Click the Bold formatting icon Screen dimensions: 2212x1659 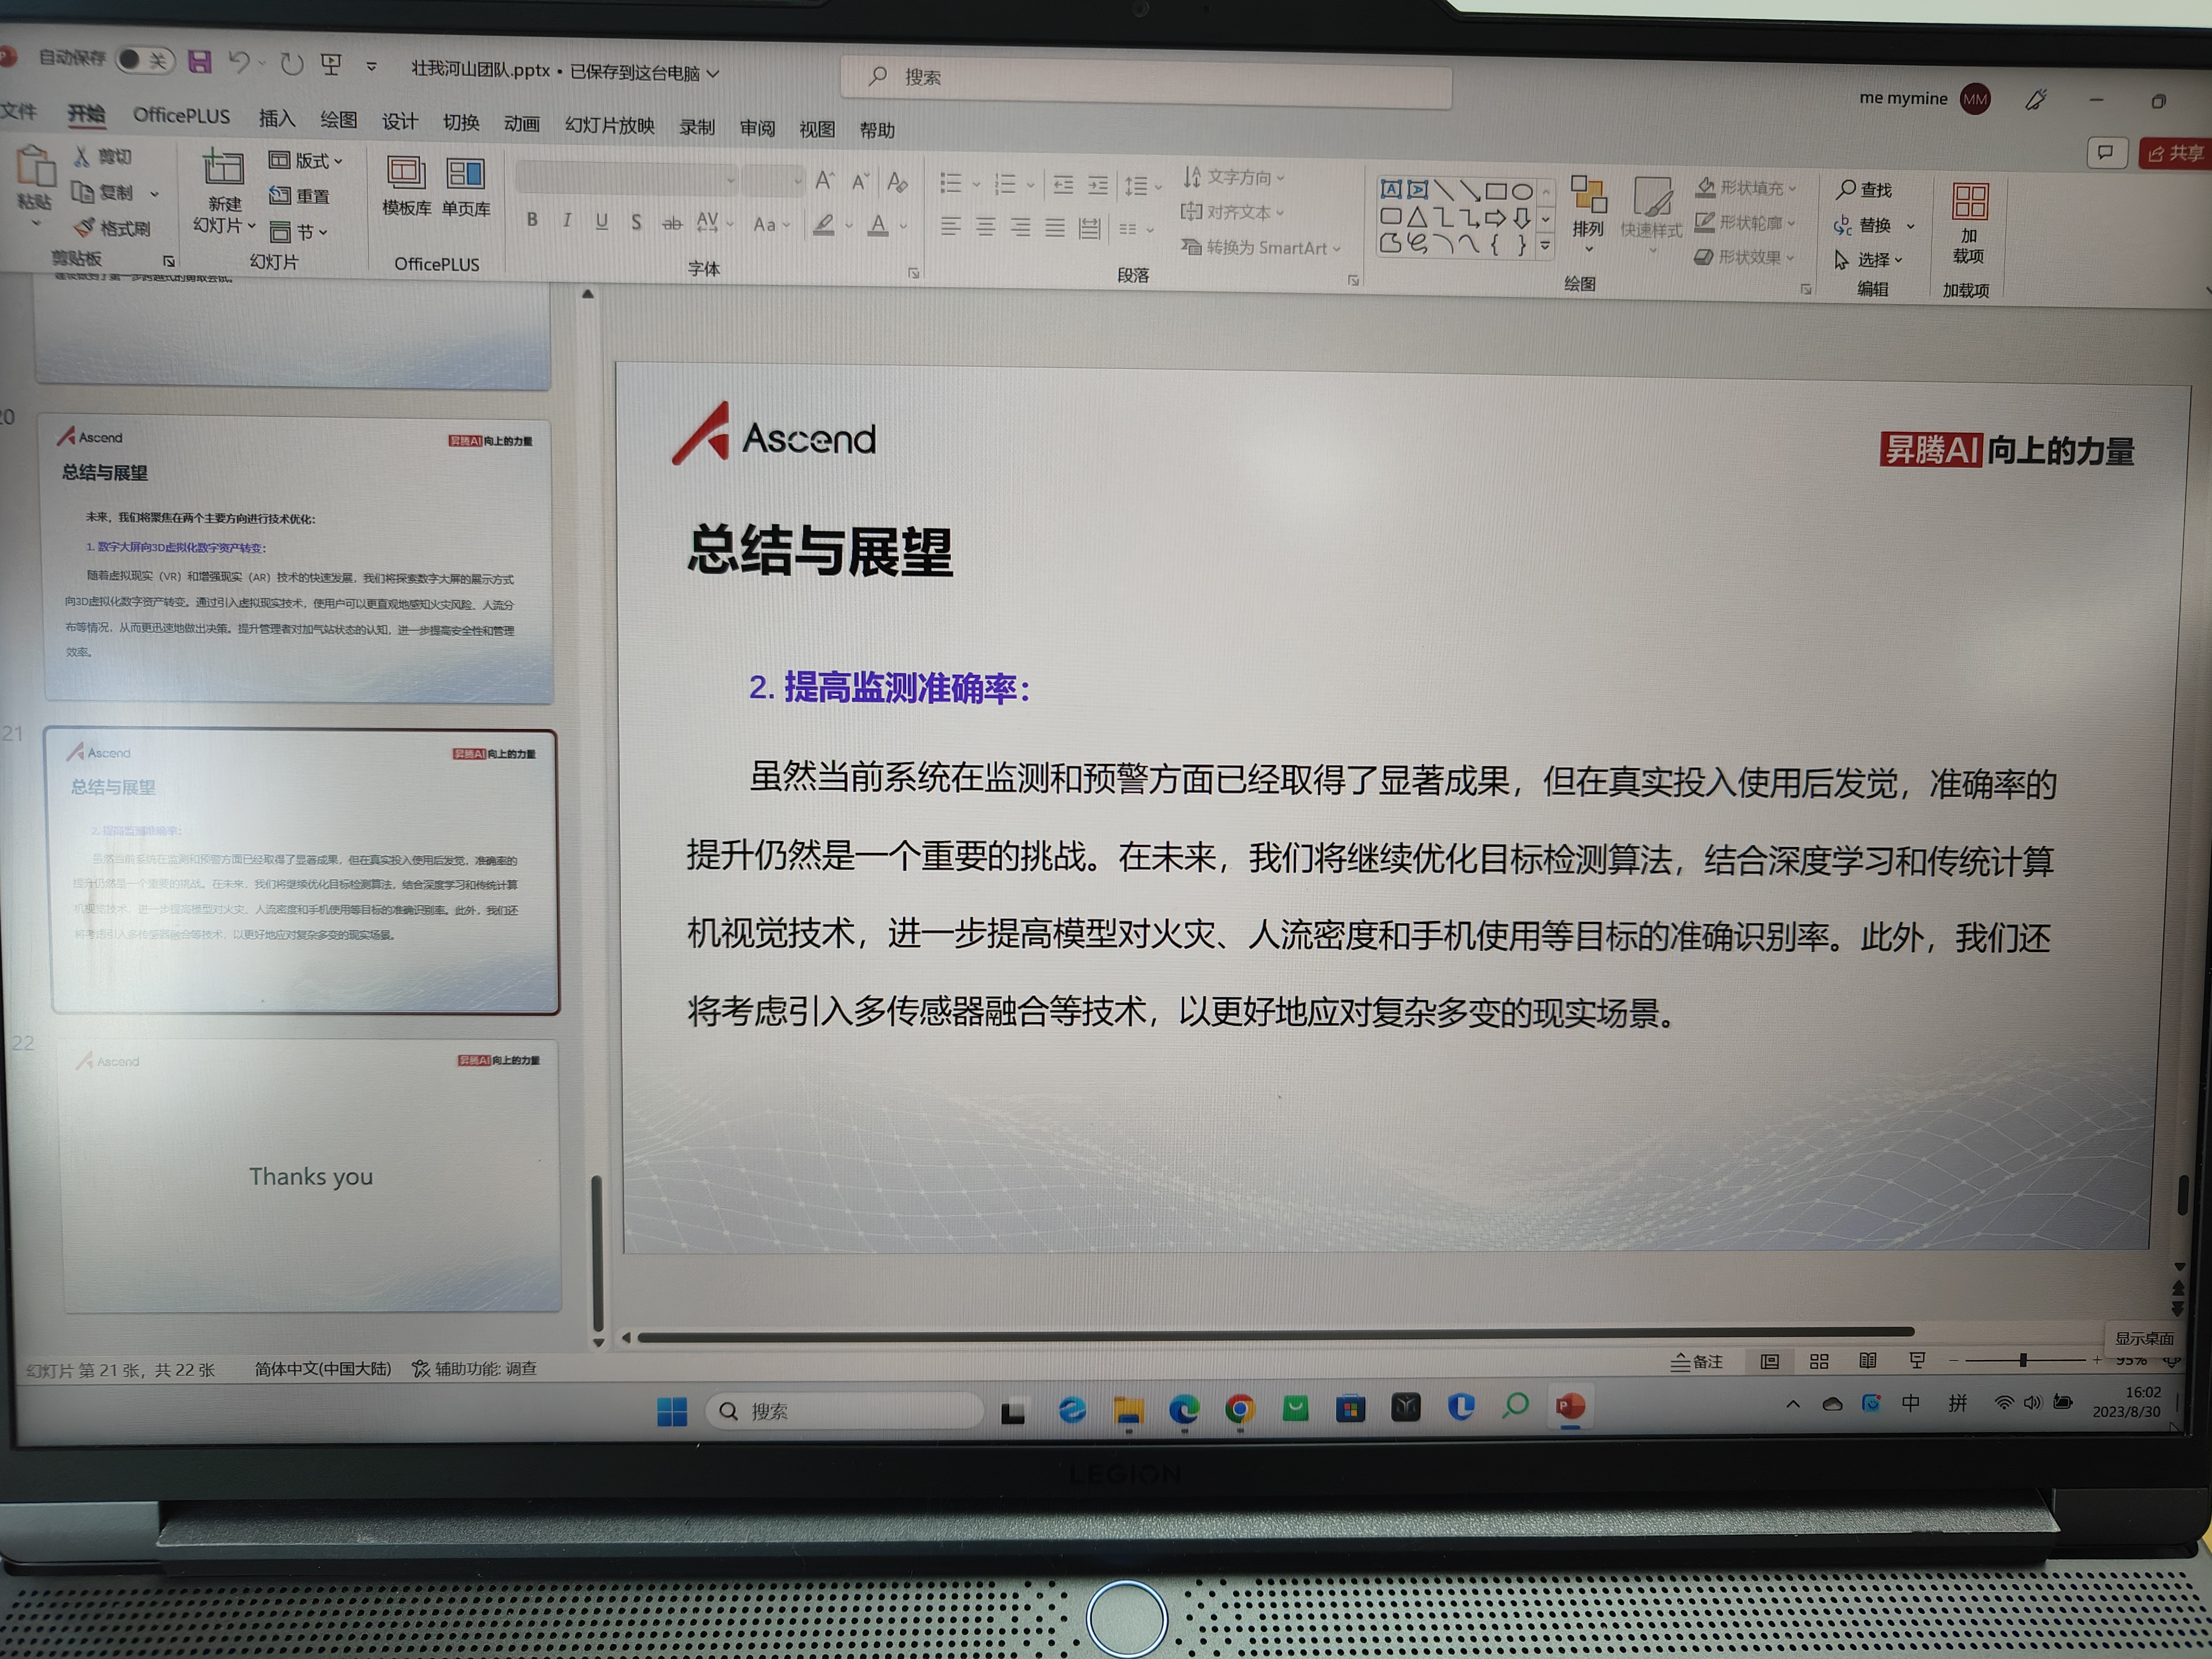pyautogui.click(x=532, y=220)
